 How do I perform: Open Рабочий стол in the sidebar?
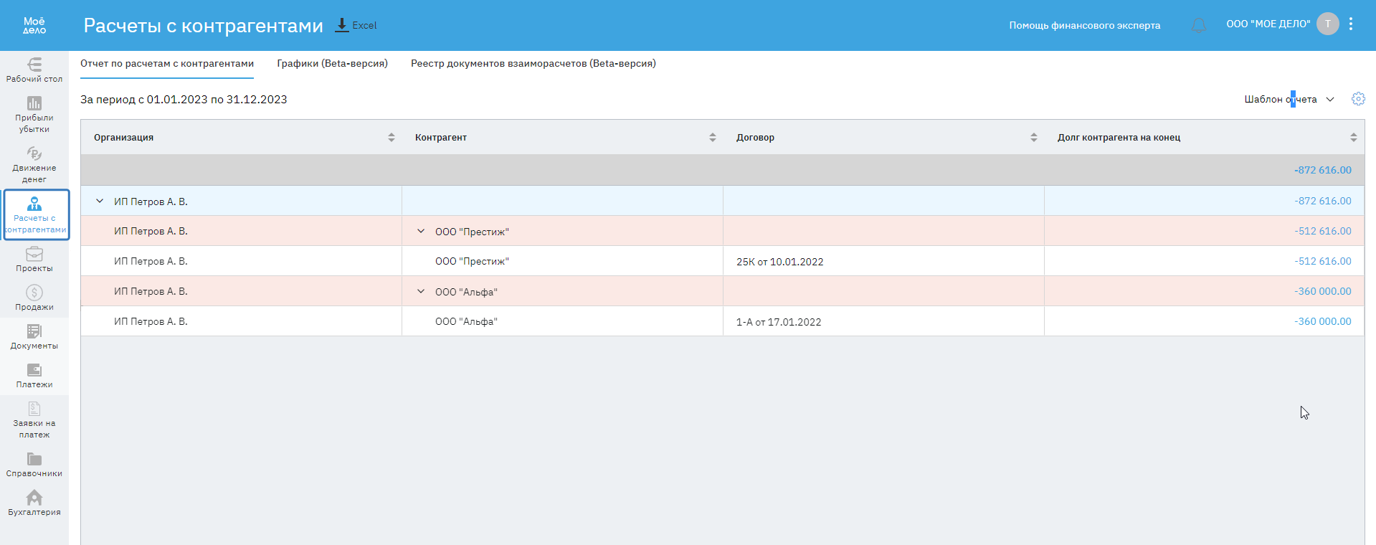click(x=34, y=70)
